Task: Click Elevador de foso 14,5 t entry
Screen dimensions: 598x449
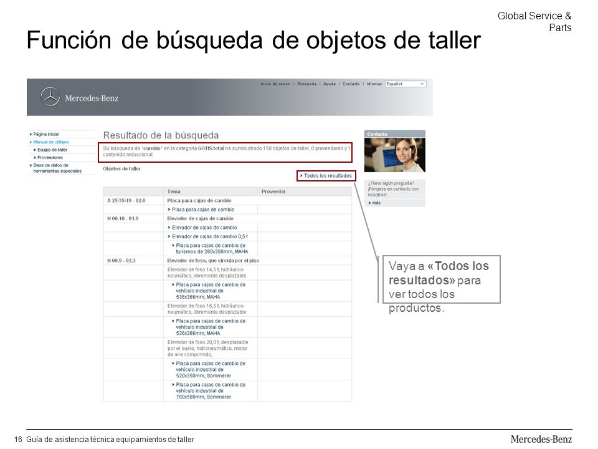Action: pos(207,273)
